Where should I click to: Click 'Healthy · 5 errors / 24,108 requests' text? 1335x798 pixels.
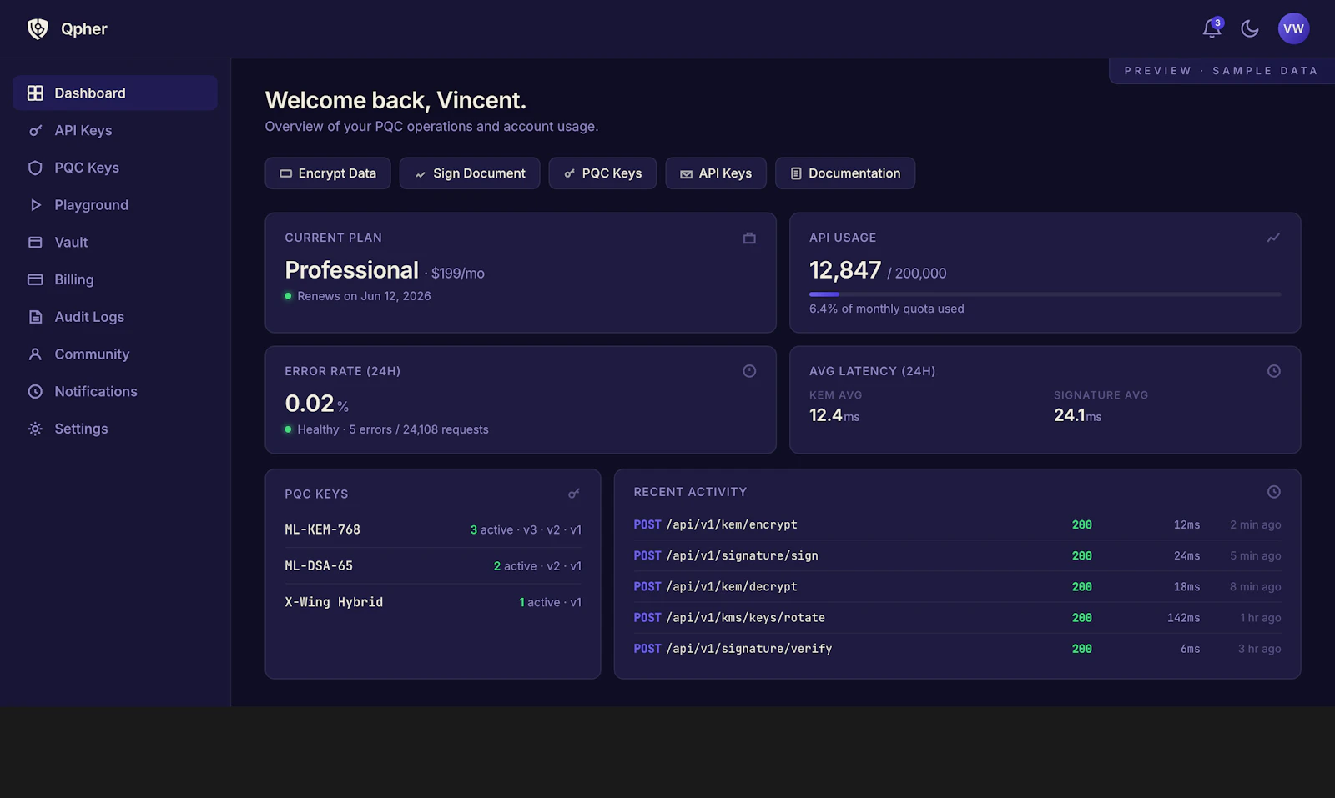point(393,429)
